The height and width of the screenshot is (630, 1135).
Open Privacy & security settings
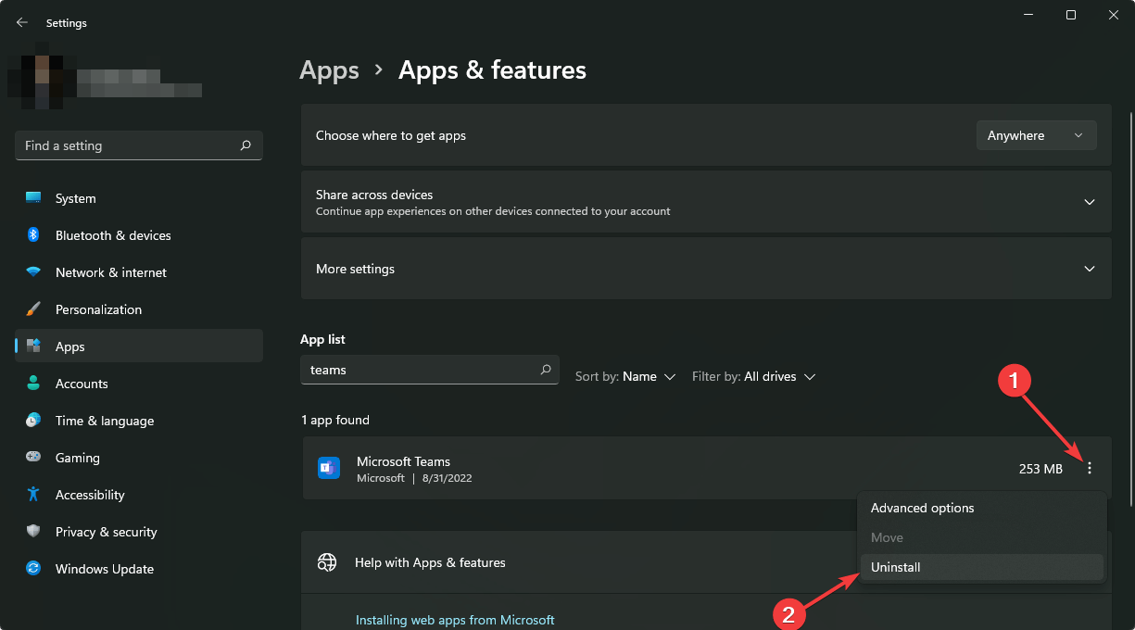(x=106, y=531)
